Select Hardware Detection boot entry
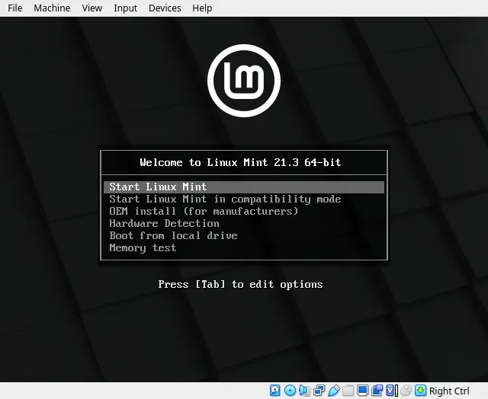The height and width of the screenshot is (399, 488). pos(244,223)
